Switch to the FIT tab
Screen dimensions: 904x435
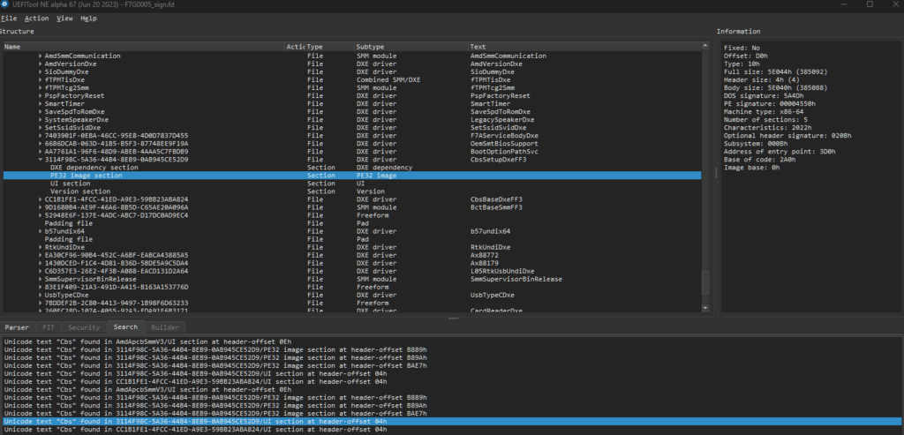tap(49, 327)
